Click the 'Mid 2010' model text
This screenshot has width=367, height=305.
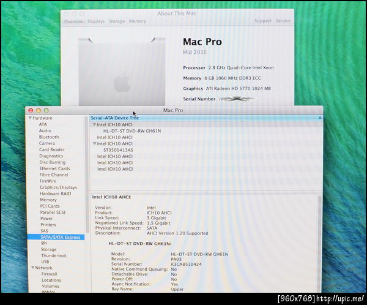(195, 52)
